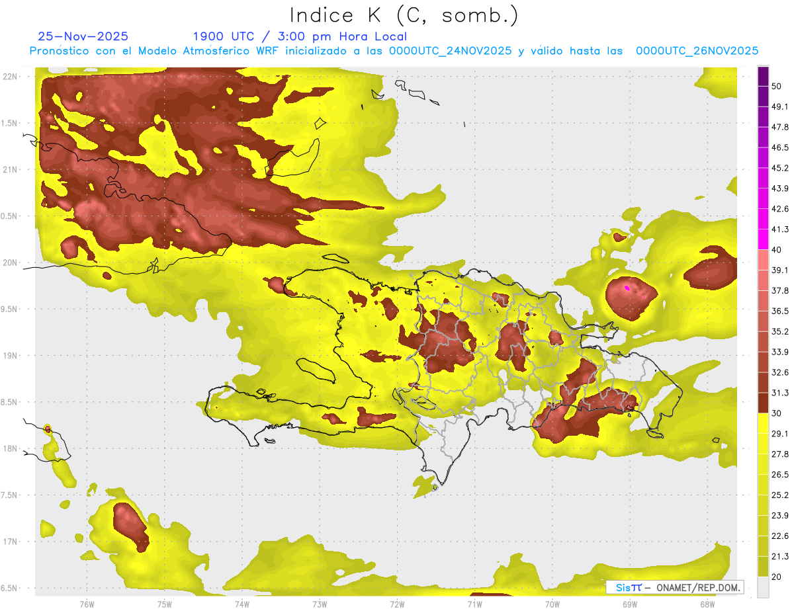Pick the legend value "26.5"

(780, 475)
